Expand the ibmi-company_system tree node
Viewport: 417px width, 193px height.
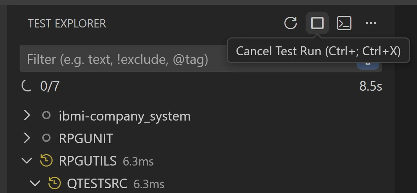27,116
